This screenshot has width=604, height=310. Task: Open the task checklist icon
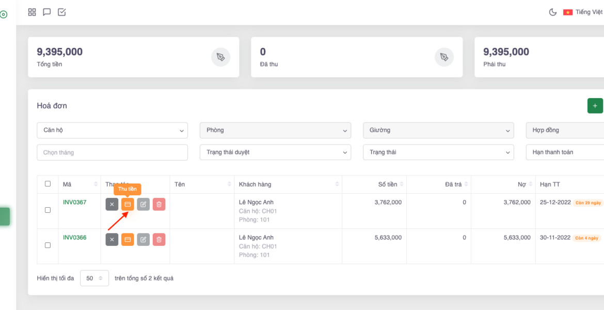[62, 12]
